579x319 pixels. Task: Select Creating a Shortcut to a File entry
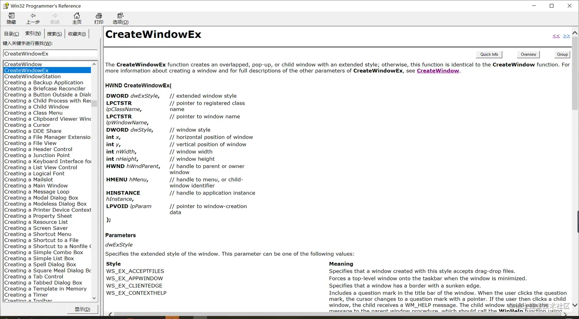[x=47, y=240]
